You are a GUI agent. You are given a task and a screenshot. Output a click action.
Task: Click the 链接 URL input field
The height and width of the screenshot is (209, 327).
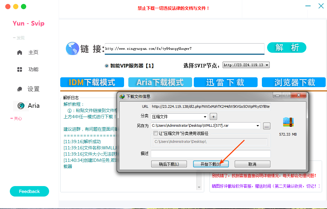185,49
